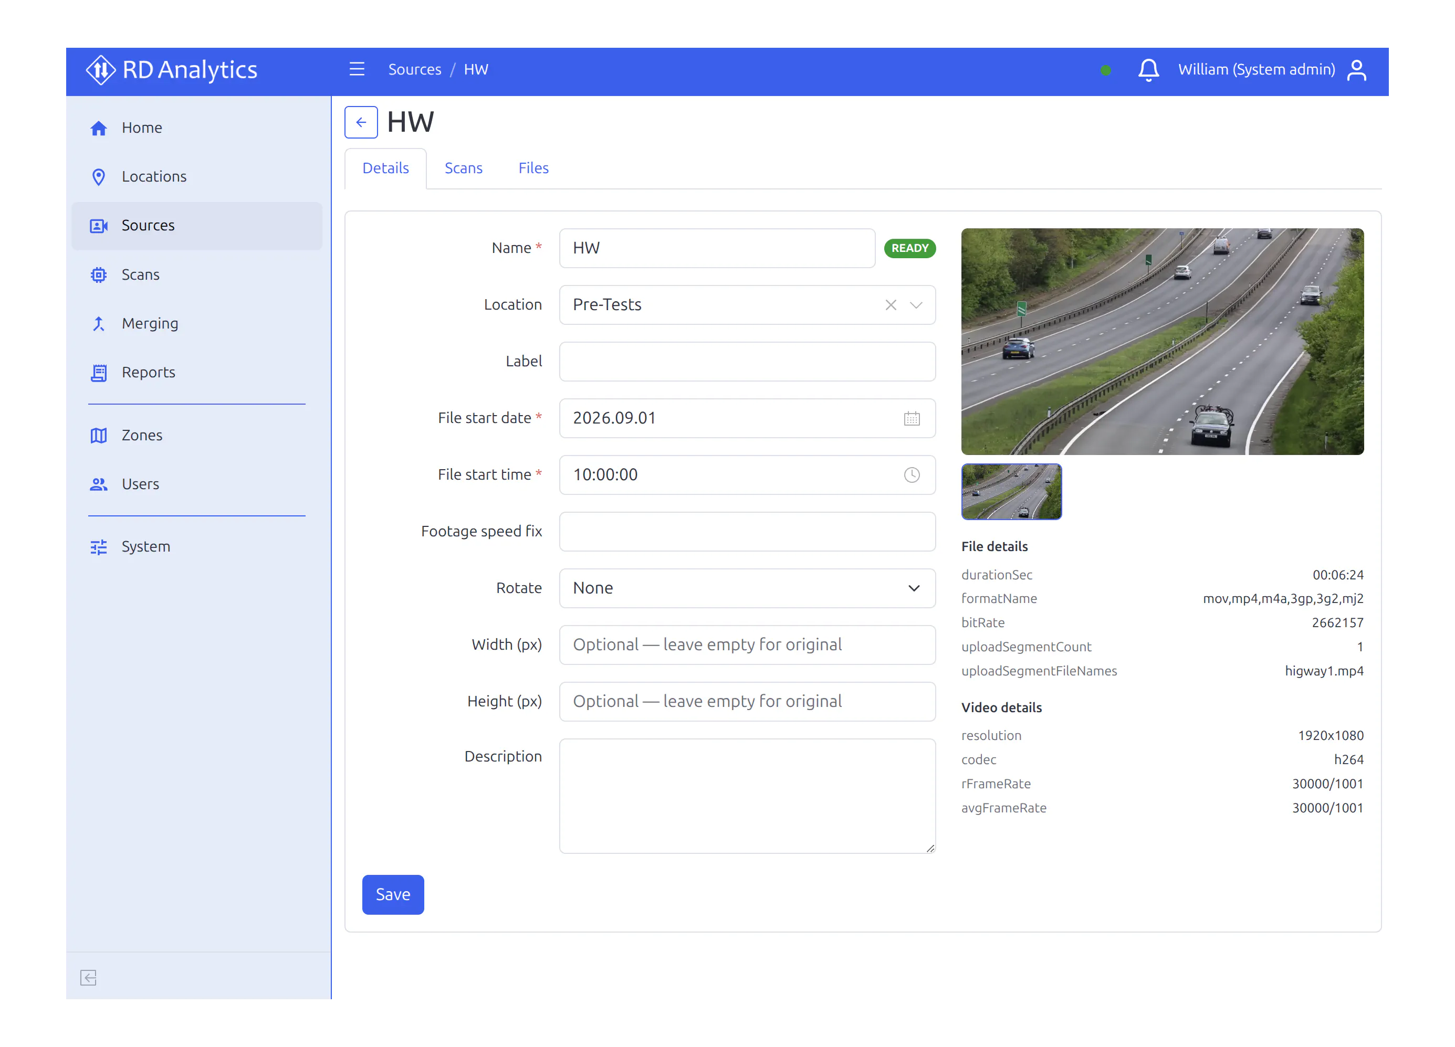
Task: Select the small highway thumbnail
Action: 1011,492
